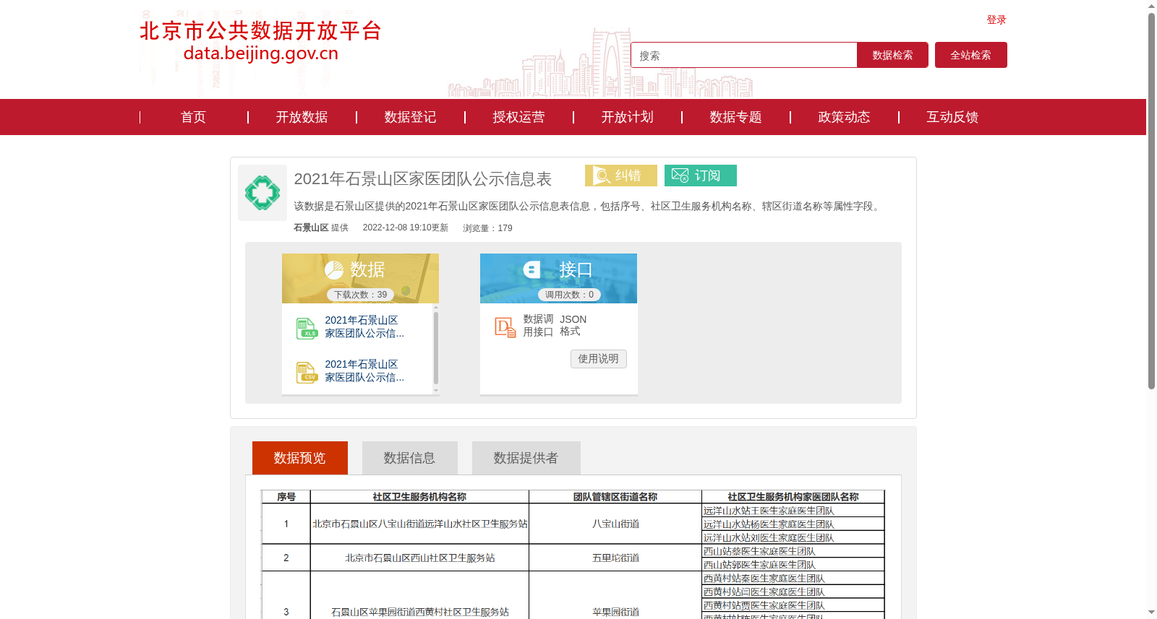The height and width of the screenshot is (619, 1157).
Task: Click table cell 西山站蔡医生家庭医生团队
Action: [793, 551]
